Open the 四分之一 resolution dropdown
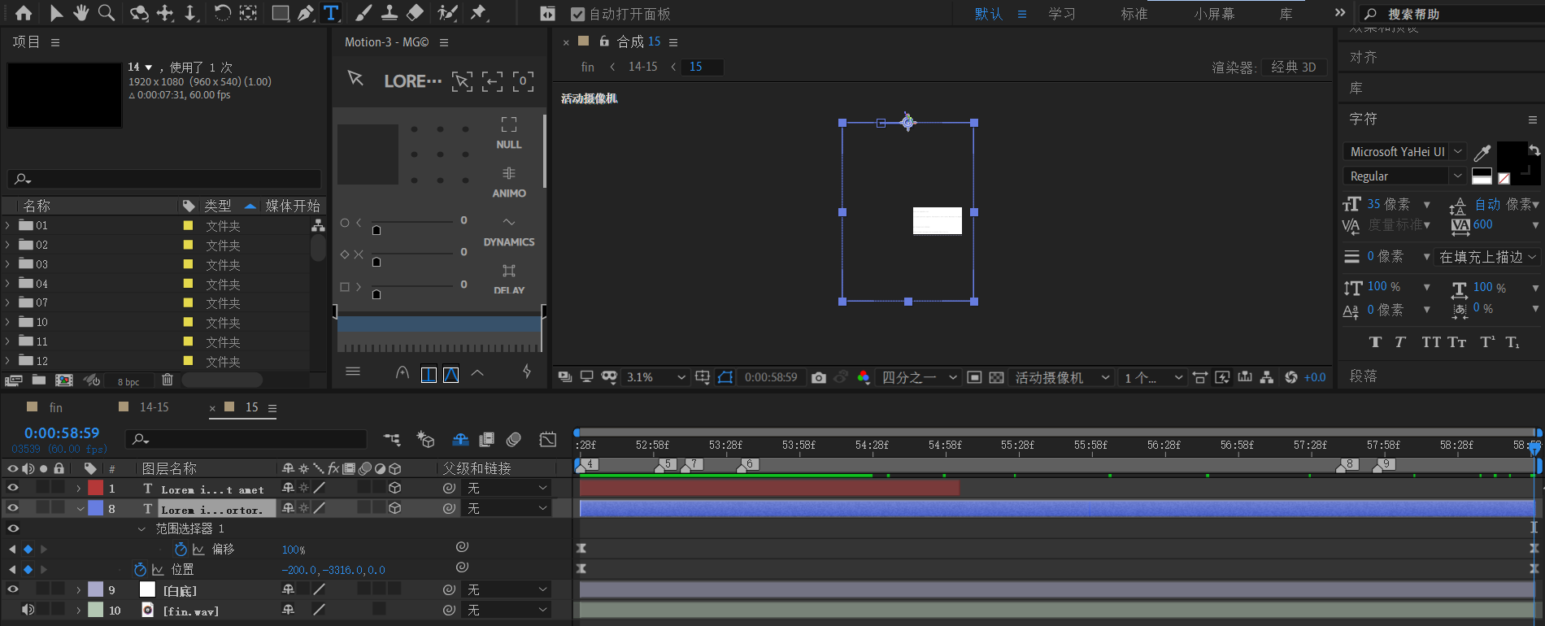 click(x=919, y=377)
